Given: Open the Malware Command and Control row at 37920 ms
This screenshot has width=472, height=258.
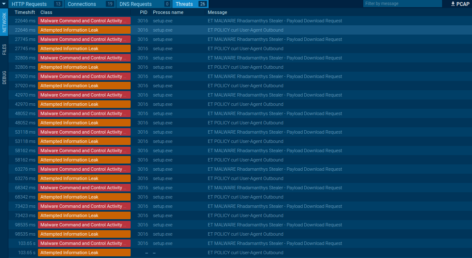Looking at the screenshot, I should (x=240, y=76).
